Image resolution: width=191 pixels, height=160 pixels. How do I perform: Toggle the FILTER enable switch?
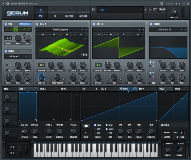pos(151,24)
